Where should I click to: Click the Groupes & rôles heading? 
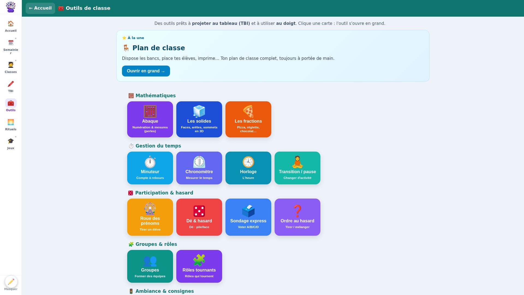point(156,244)
